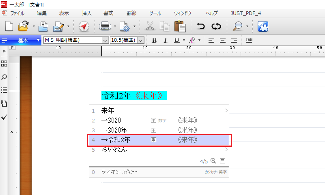Choose the ライネン katakana option row
The height and width of the screenshot is (195, 325).
[x=159, y=172]
